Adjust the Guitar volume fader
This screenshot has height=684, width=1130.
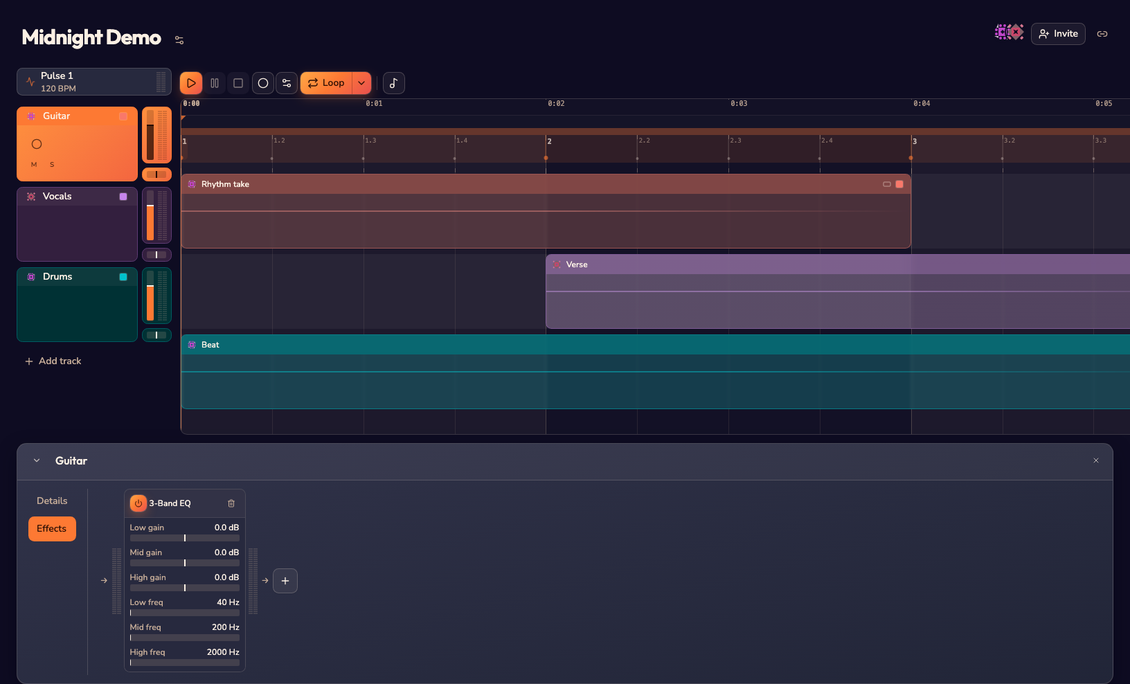[x=150, y=135]
